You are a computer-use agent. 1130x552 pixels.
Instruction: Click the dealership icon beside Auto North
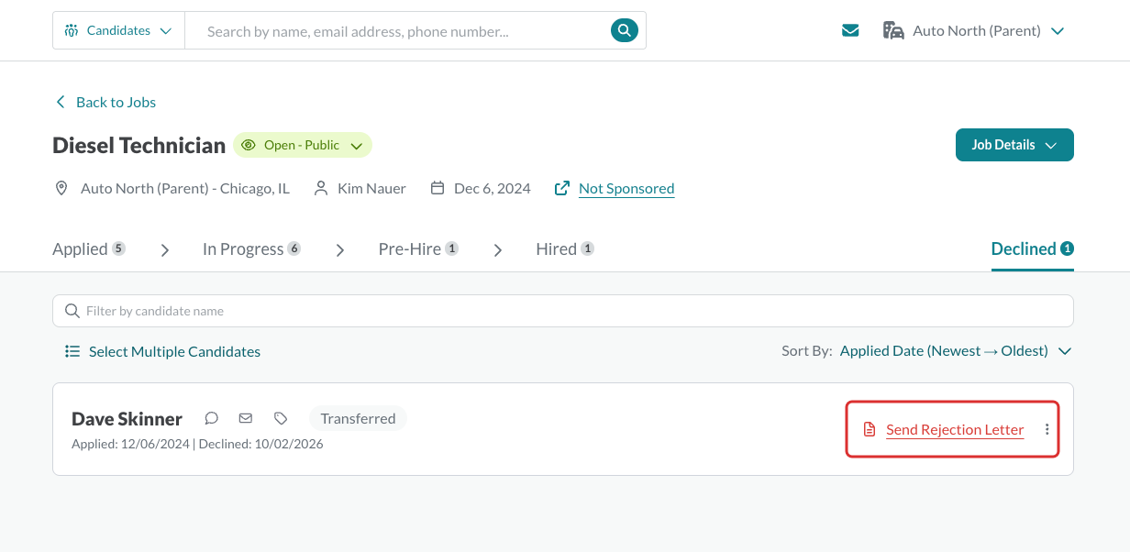(x=893, y=30)
